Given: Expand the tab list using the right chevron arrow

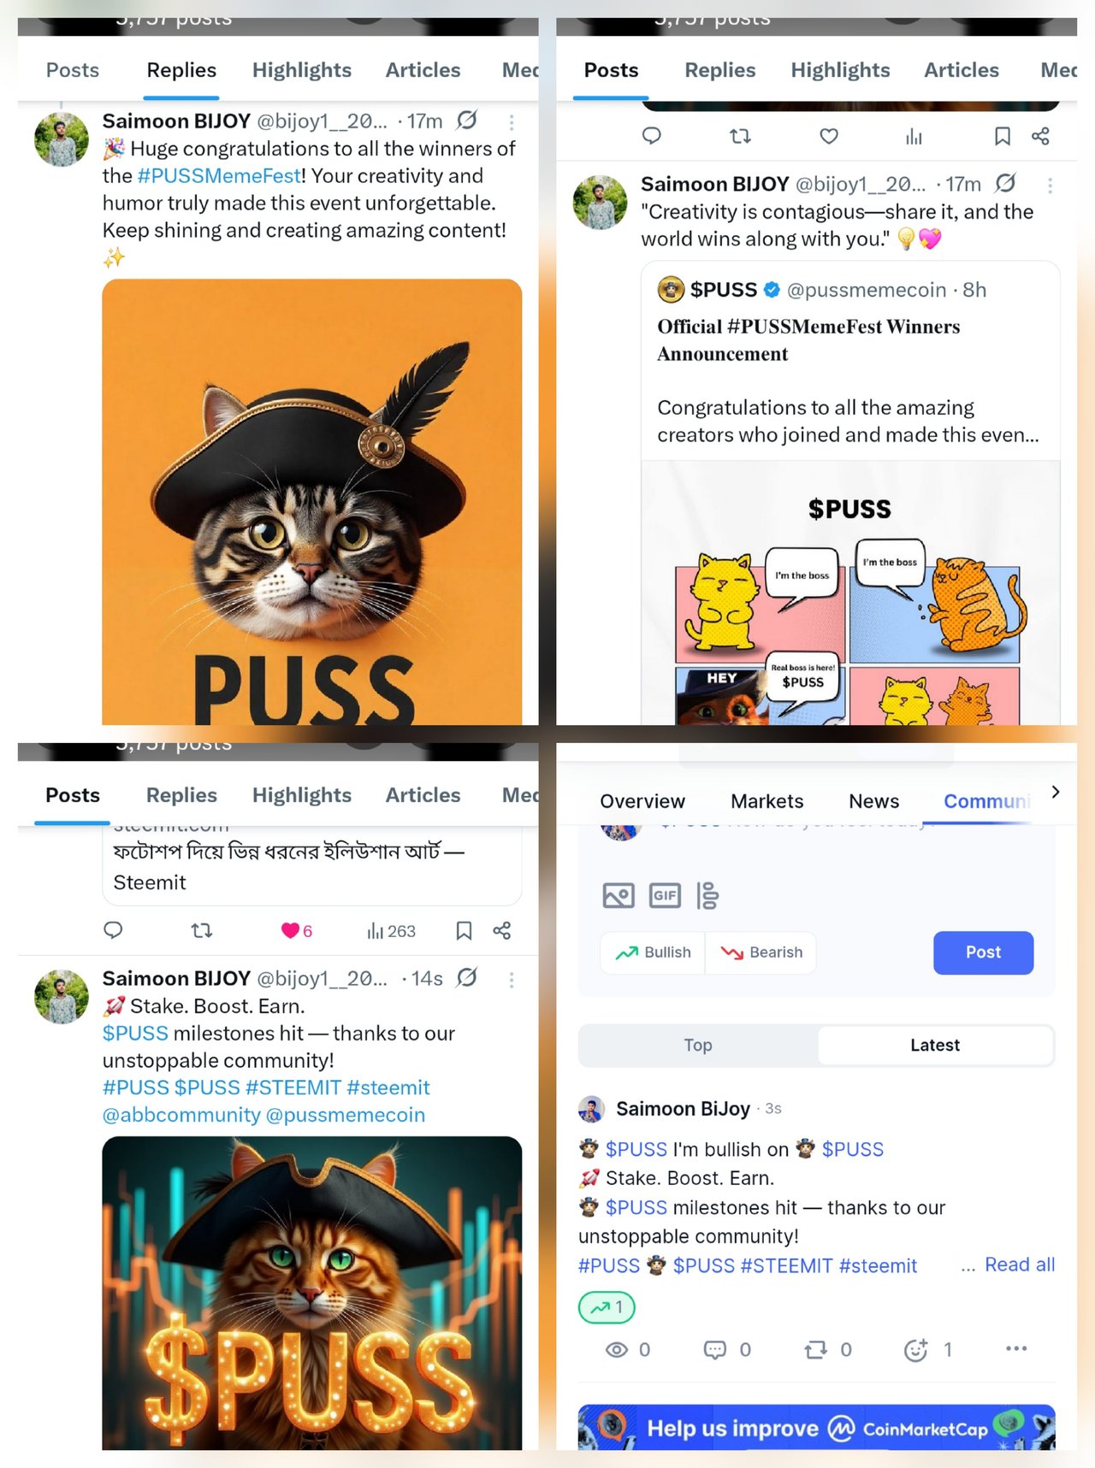Looking at the screenshot, I should point(1056,792).
